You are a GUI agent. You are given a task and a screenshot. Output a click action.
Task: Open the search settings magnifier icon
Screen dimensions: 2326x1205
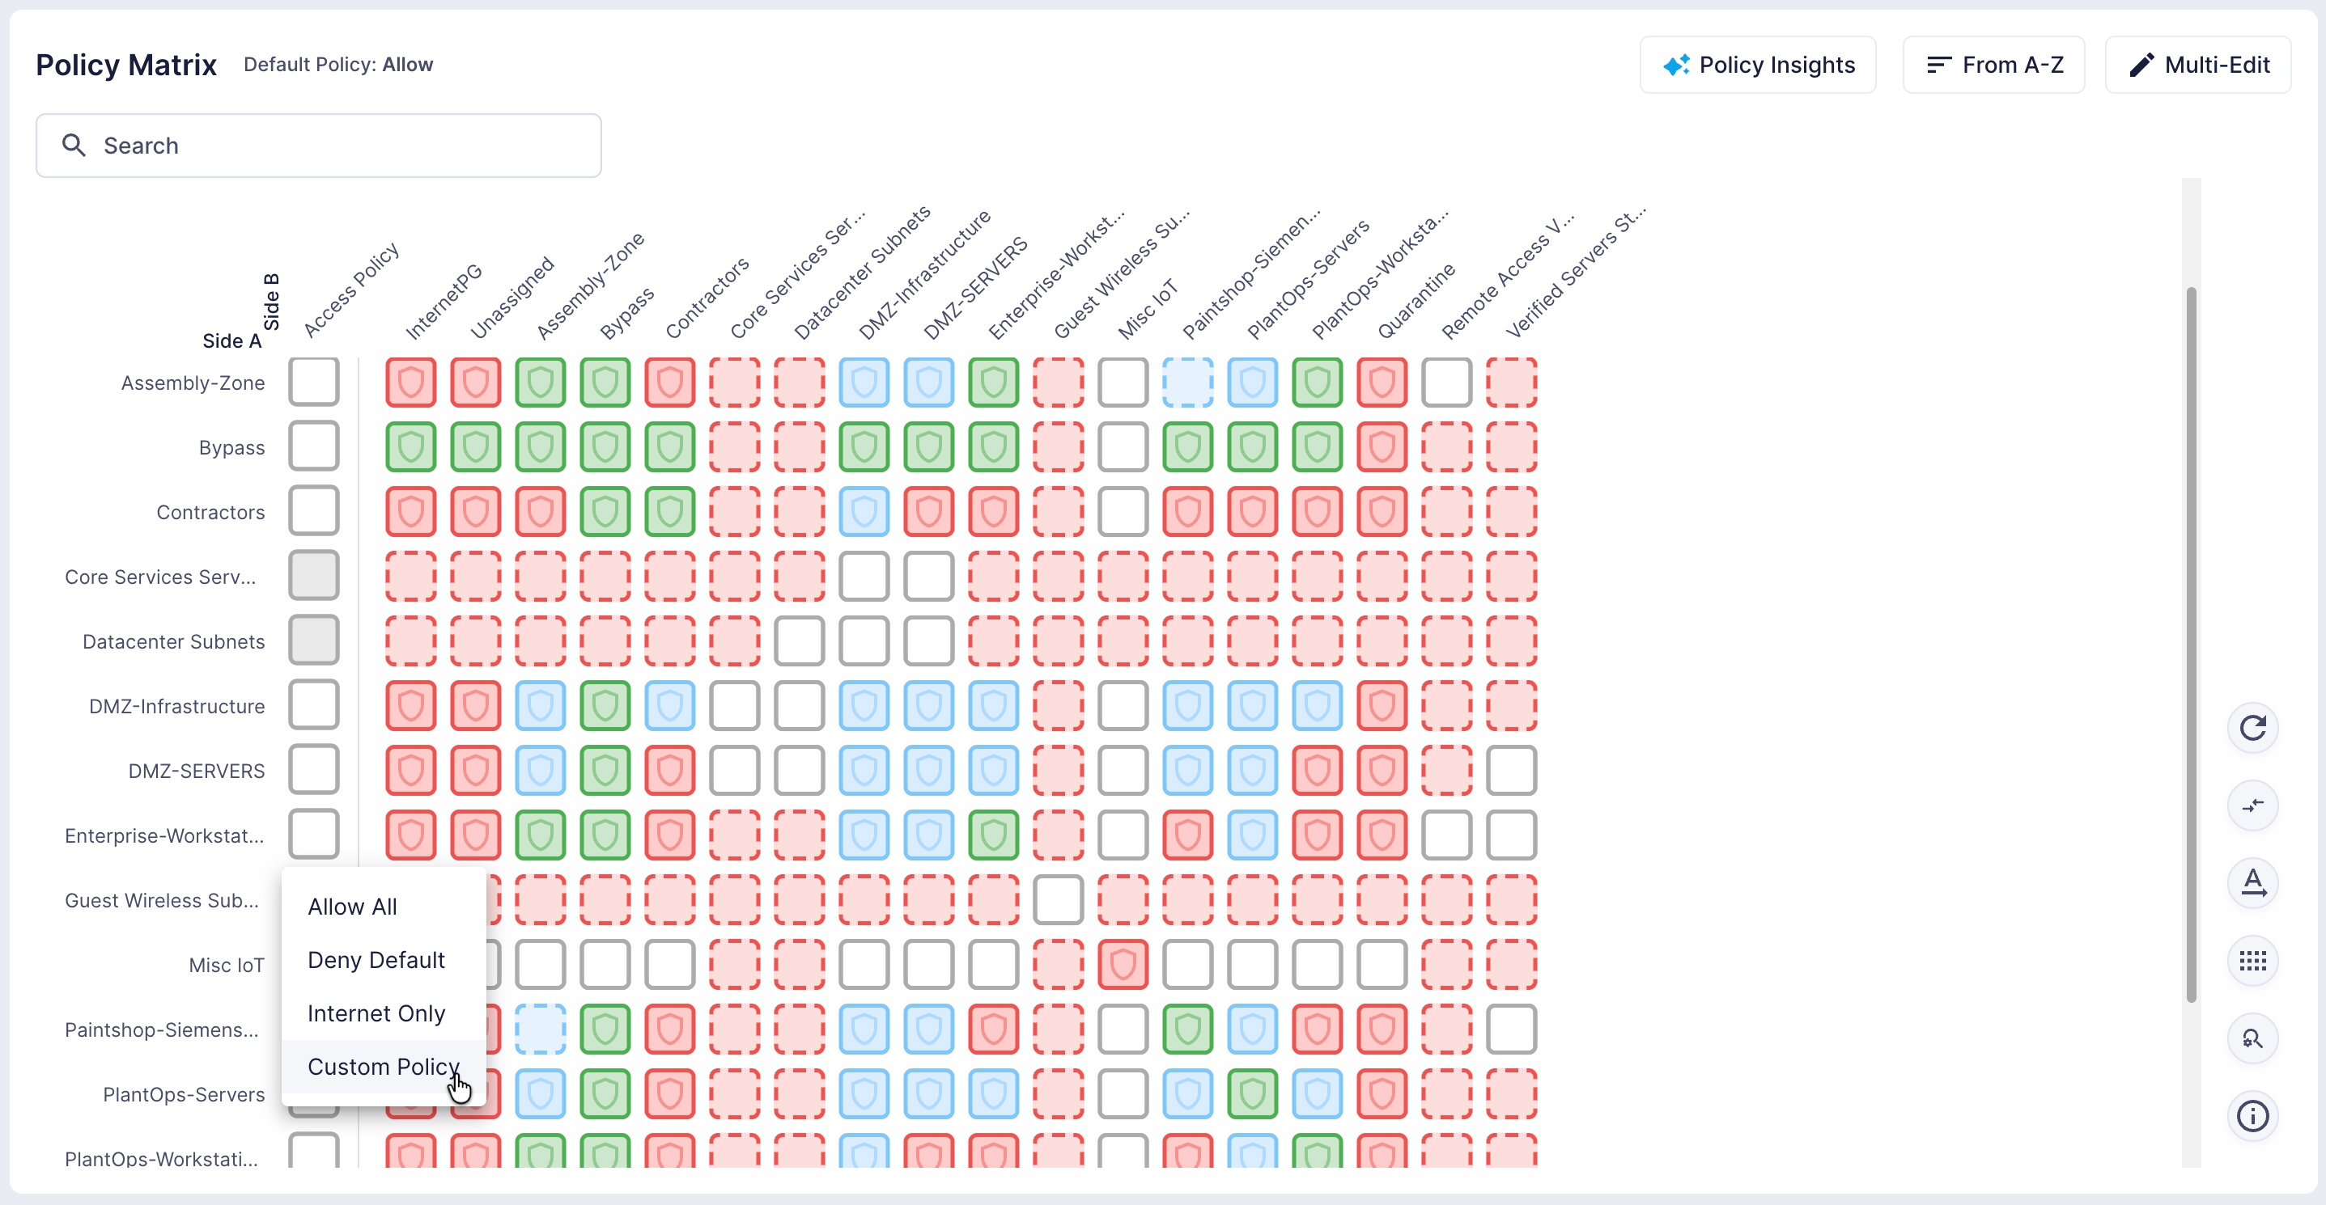coord(2252,1038)
